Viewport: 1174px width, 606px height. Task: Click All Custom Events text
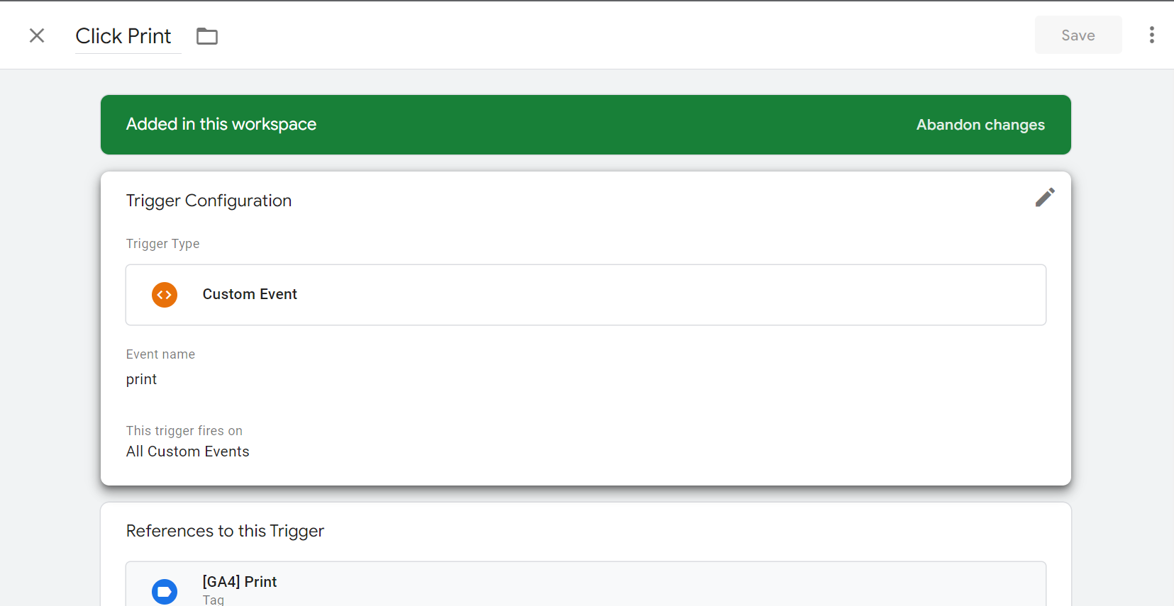click(x=187, y=451)
